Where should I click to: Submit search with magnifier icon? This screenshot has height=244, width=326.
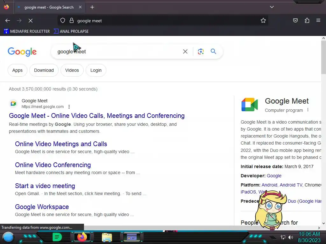click(x=213, y=51)
